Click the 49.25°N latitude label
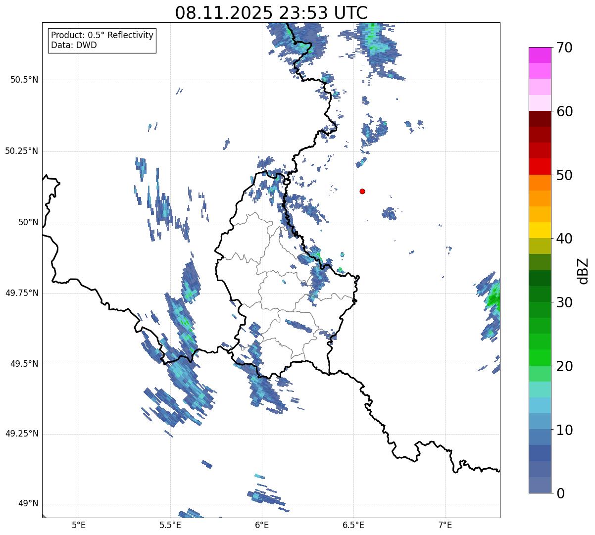Image resolution: width=595 pixels, height=535 pixels. [21, 434]
